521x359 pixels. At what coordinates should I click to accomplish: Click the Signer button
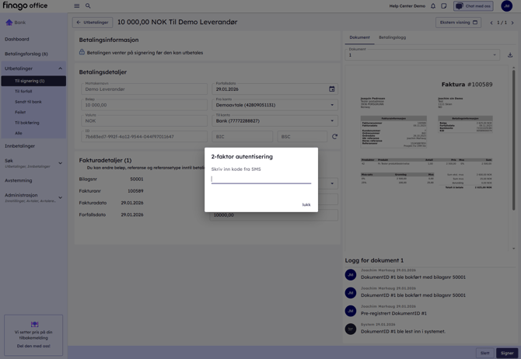pyautogui.click(x=507, y=353)
